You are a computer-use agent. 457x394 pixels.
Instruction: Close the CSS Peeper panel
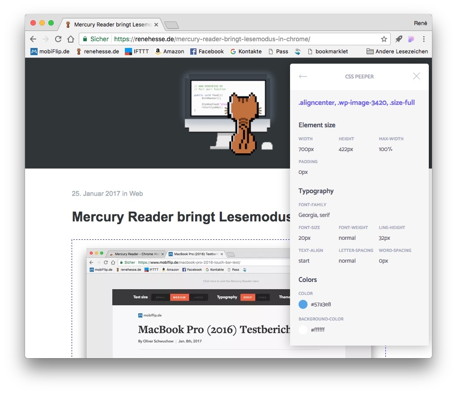[416, 76]
